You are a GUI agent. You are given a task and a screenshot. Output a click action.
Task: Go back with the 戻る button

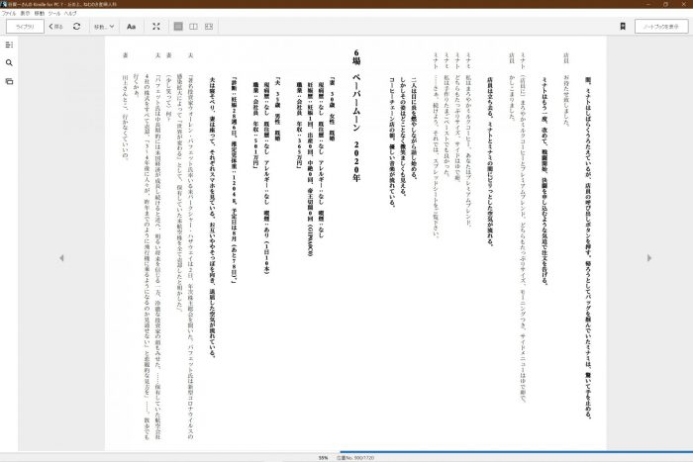[x=56, y=27]
